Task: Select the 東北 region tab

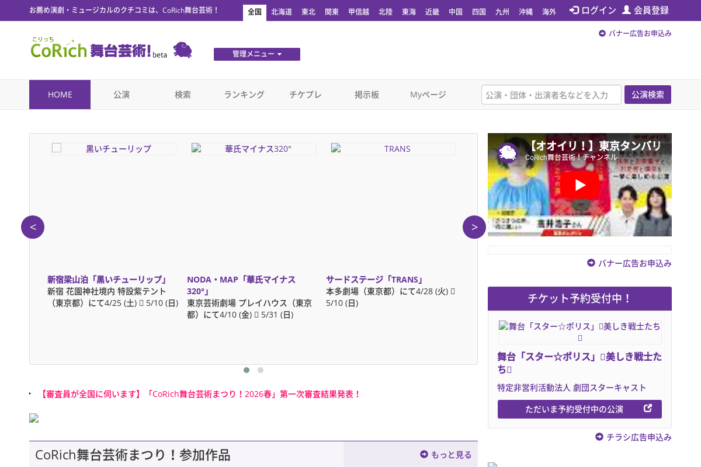Action: pyautogui.click(x=308, y=12)
